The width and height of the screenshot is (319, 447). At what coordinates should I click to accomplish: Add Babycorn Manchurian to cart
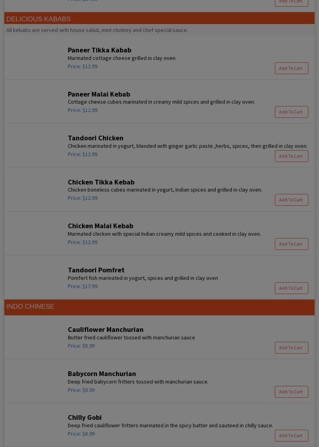point(291,392)
